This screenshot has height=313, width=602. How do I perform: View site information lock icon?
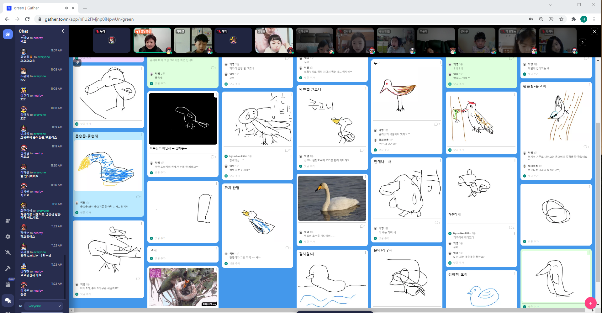tap(40, 19)
